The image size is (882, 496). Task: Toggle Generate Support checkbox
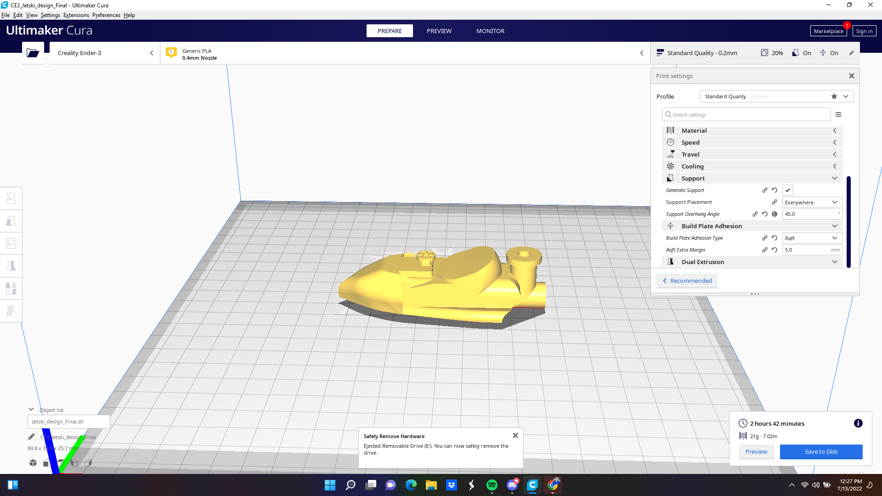[x=788, y=190]
